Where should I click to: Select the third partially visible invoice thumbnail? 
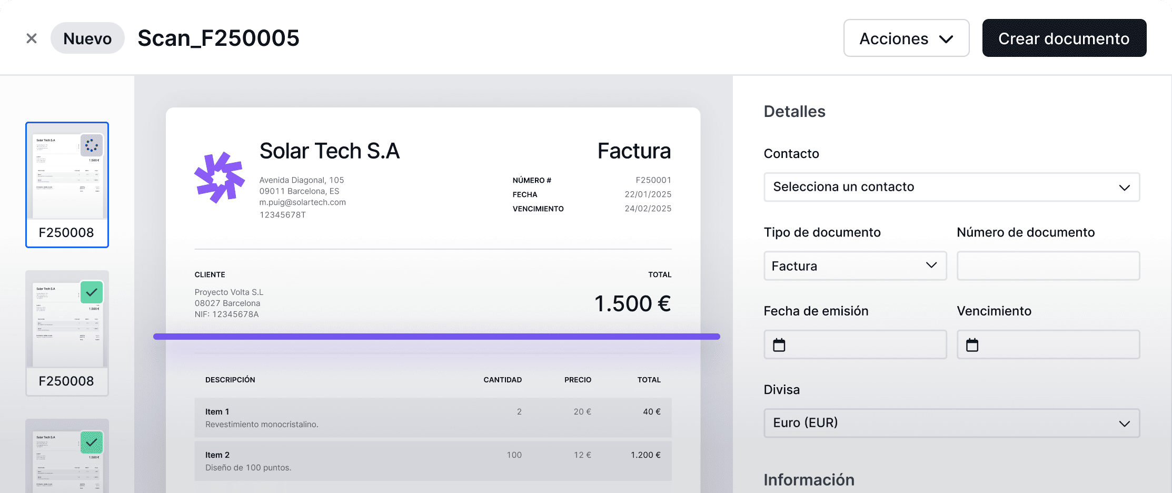click(67, 456)
